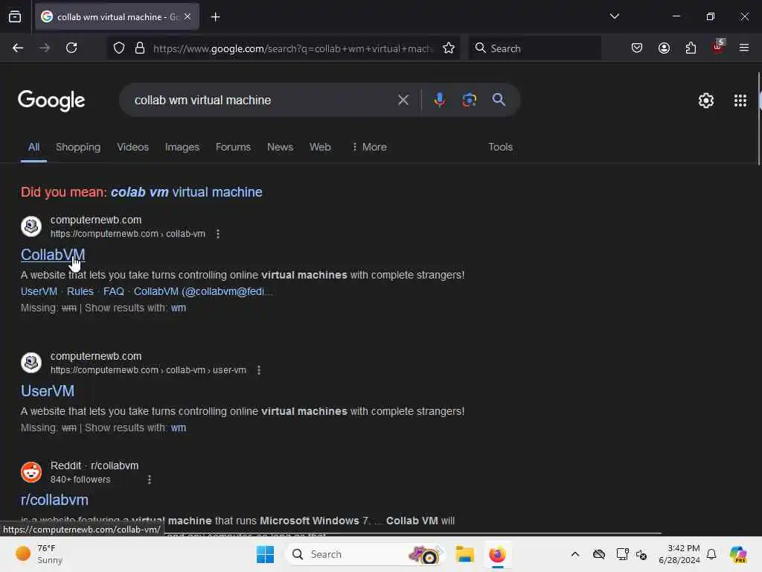
Task: Open the Pocket save icon
Action: 637,48
